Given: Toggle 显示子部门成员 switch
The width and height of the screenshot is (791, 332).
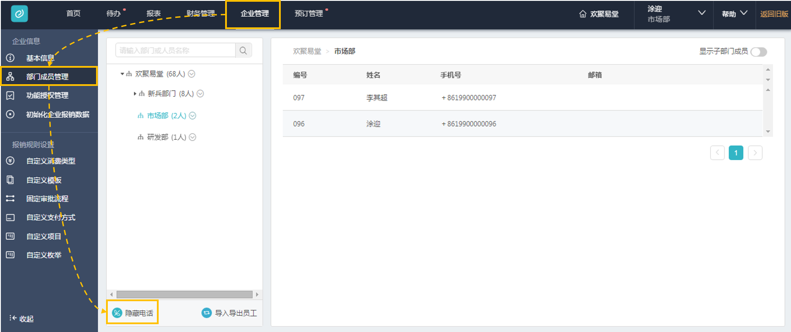Looking at the screenshot, I should 759,52.
